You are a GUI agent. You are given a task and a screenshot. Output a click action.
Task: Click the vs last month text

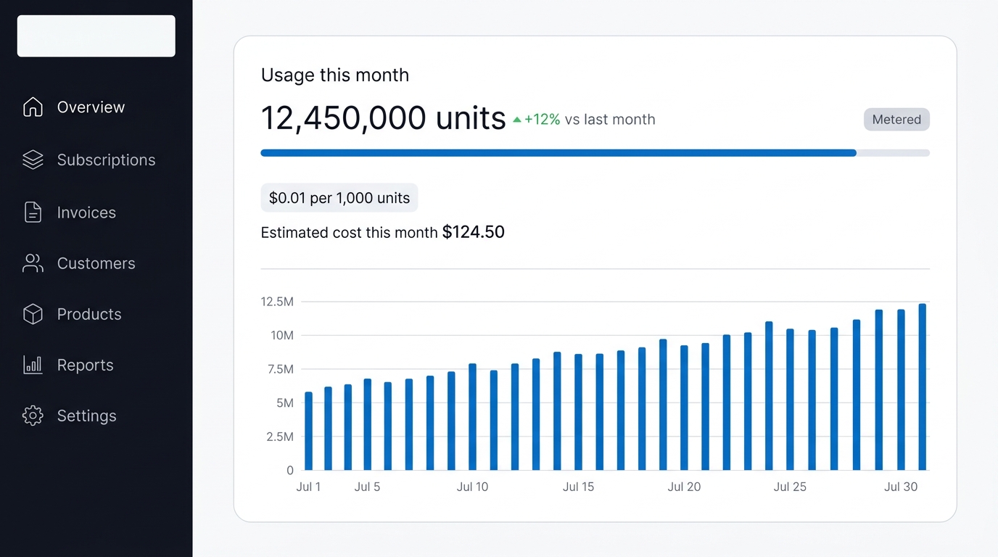(610, 120)
